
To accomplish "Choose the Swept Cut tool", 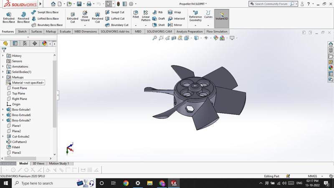I will point(115,13).
